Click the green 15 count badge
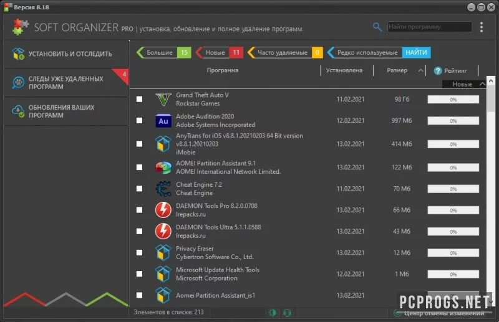The image size is (499, 322). [x=184, y=52]
